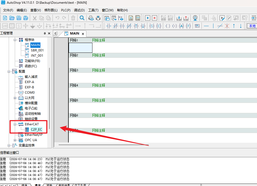Image resolution: width=257 pixels, height=186 pixels.
Task: Select the C2P_EC EtherCAT device
Action: 36,130
